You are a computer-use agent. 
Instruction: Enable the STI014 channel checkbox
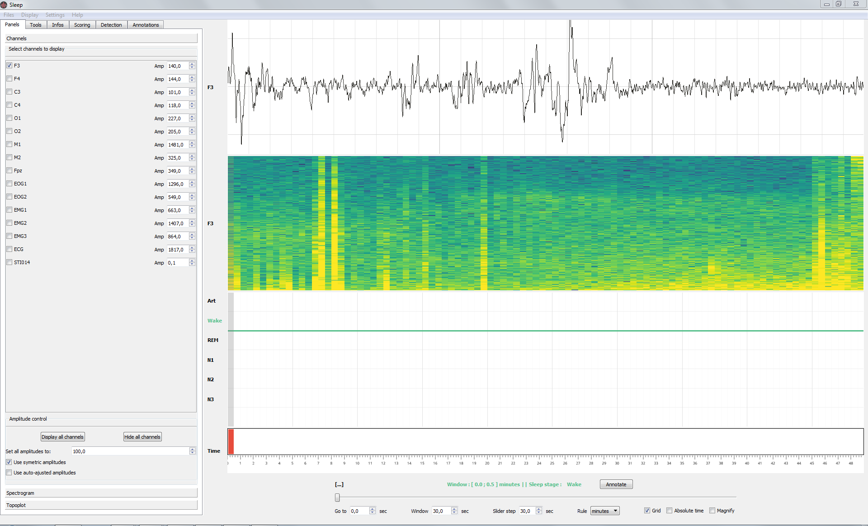click(x=9, y=262)
